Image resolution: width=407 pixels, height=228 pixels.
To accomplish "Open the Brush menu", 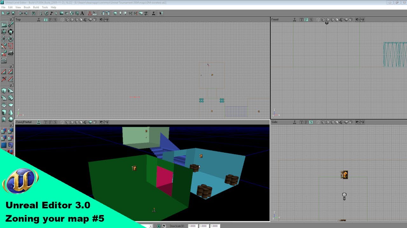I will 27,7.
